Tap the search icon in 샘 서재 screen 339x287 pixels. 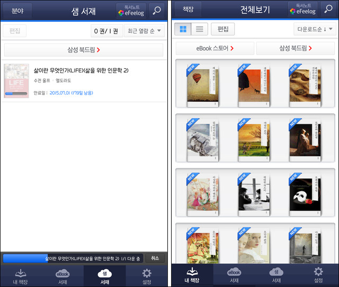tap(157, 11)
